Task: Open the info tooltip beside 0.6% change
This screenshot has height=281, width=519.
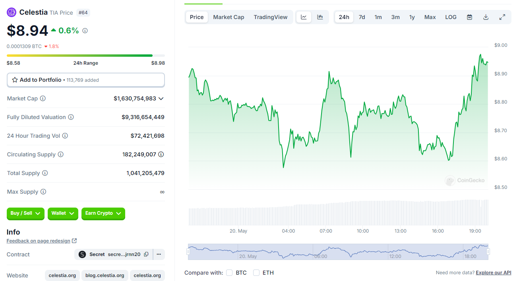Action: [x=85, y=31]
